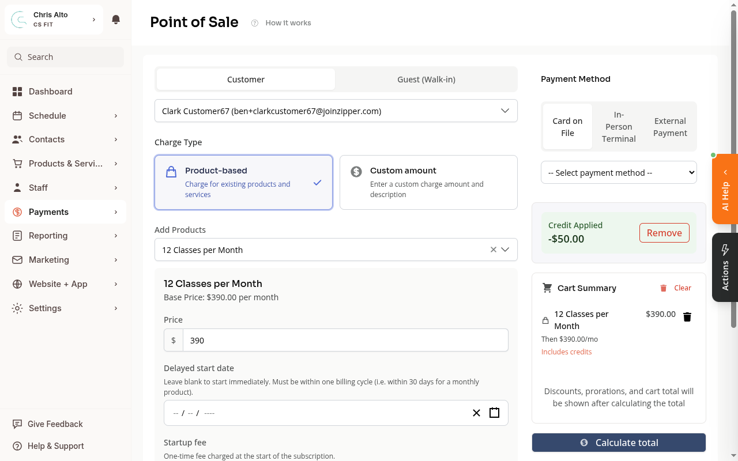738x461 pixels.
Task: Click the CS FIT logo icon
Action: 19,20
